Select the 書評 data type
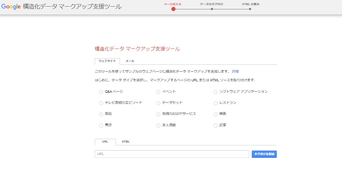 [101, 126]
